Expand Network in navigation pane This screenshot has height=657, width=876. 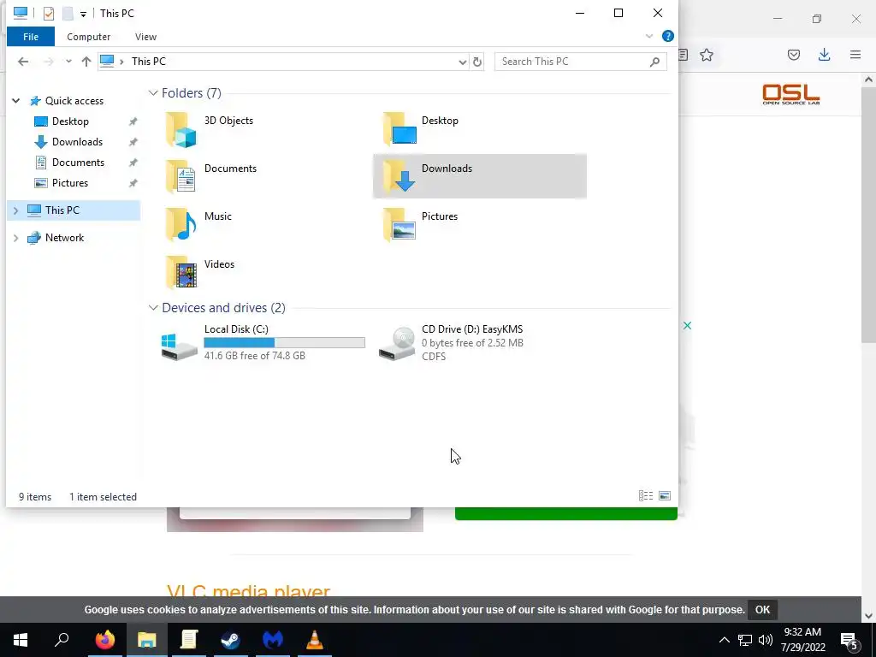[16, 238]
